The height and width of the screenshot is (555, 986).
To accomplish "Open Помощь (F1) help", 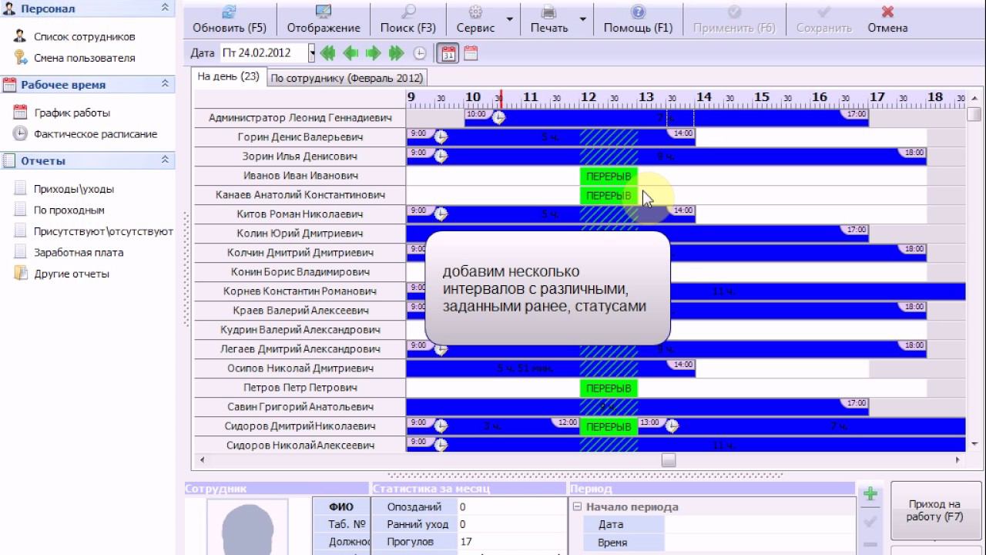I will (x=637, y=18).
